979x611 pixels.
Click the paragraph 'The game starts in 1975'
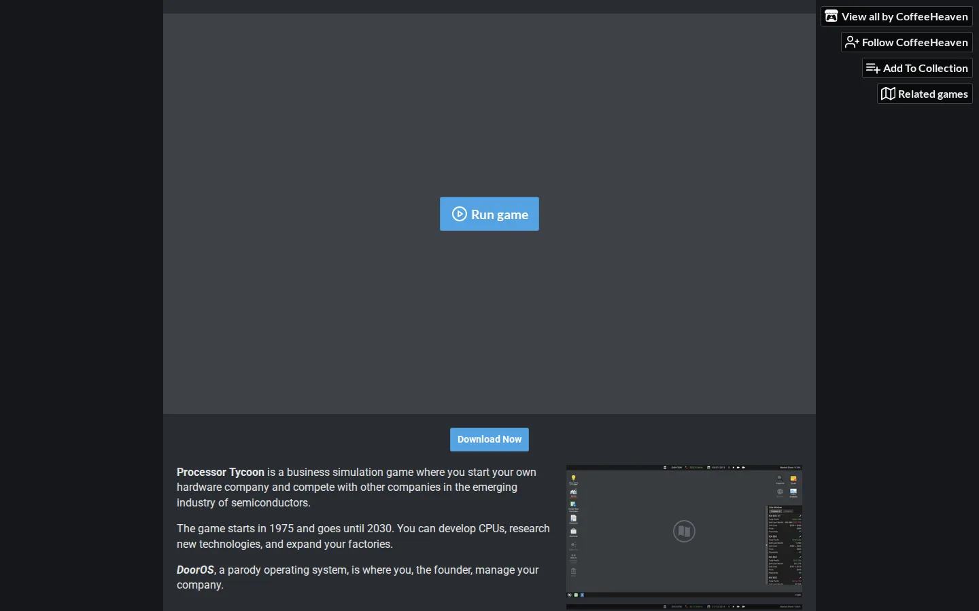pyautogui.click(x=363, y=536)
